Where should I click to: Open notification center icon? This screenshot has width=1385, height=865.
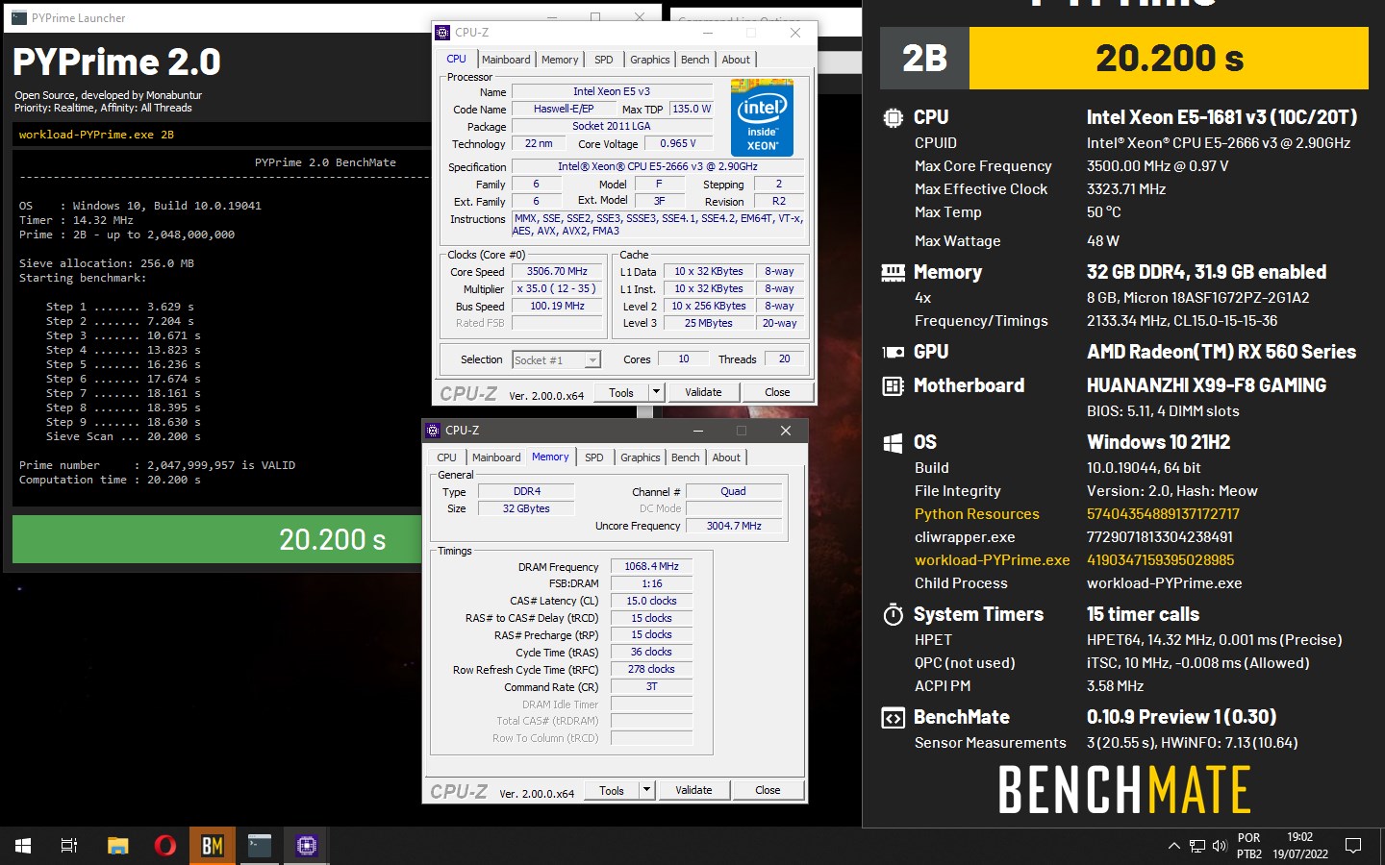1353,846
